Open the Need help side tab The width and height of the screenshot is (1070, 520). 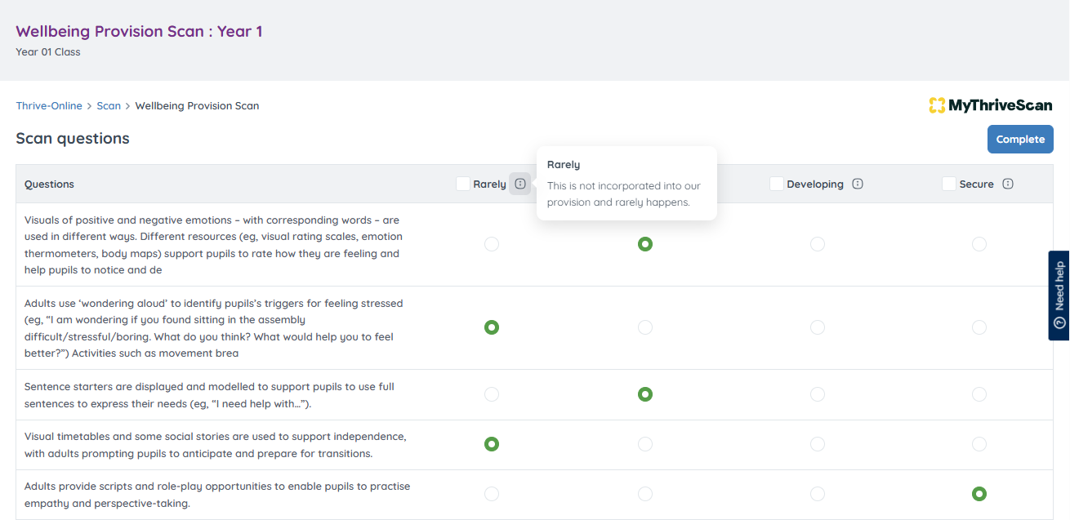coord(1059,295)
